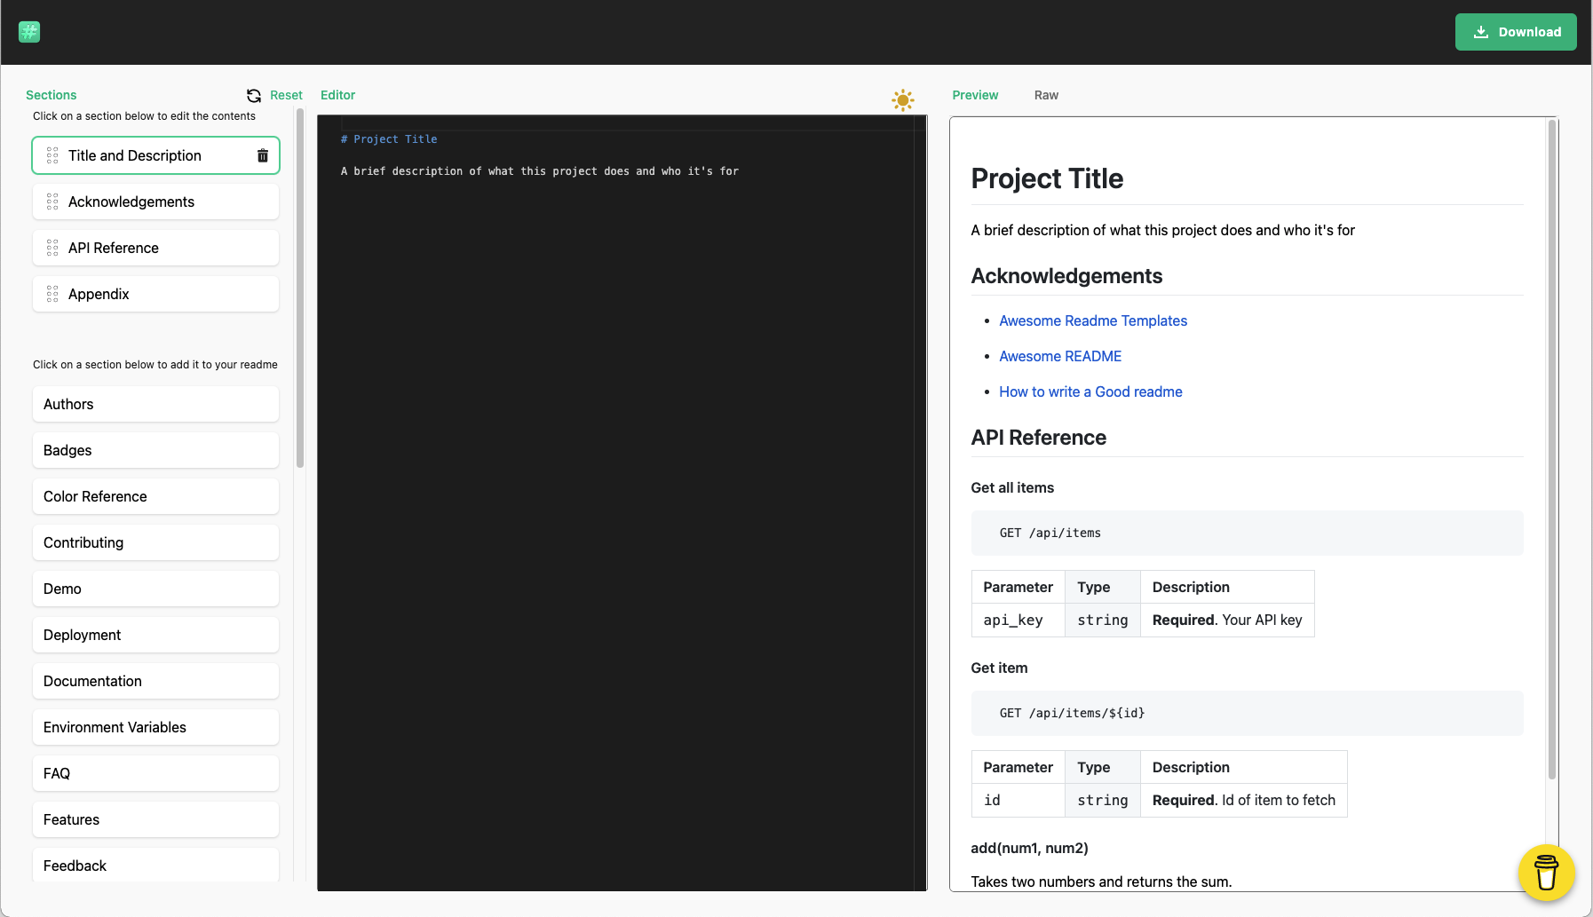Image resolution: width=1593 pixels, height=917 pixels.
Task: Add the Badges section
Action: click(155, 450)
